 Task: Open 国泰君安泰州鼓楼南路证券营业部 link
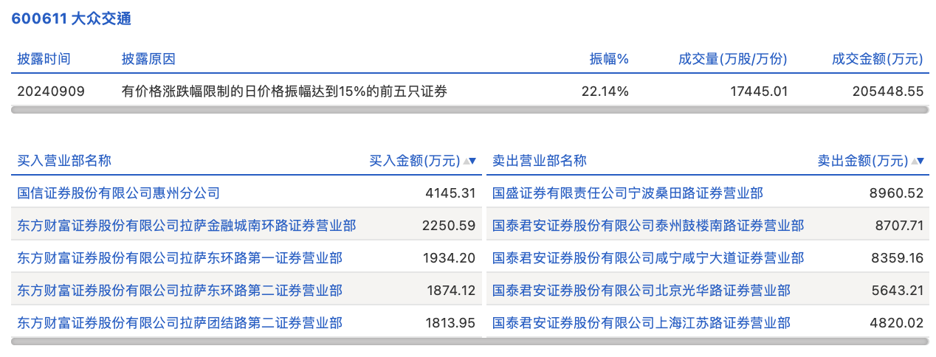point(648,226)
